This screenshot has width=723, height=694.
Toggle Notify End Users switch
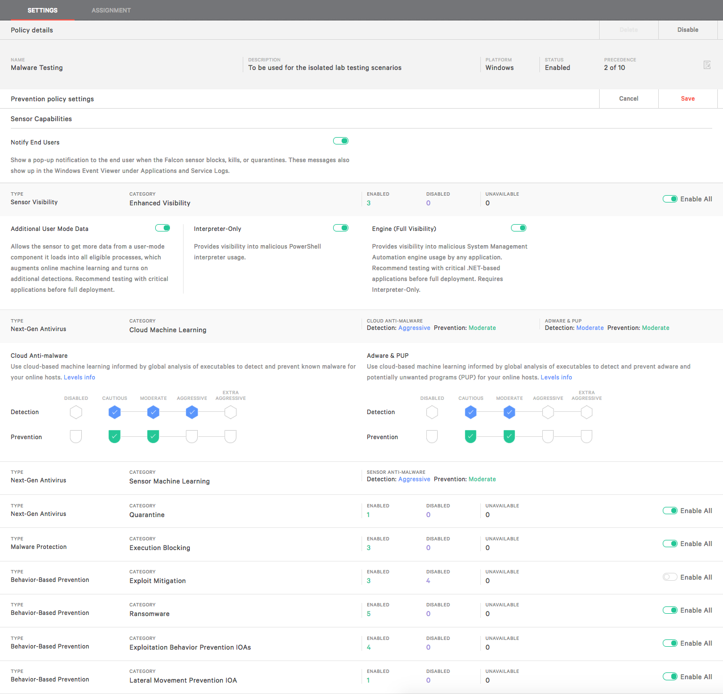(341, 141)
